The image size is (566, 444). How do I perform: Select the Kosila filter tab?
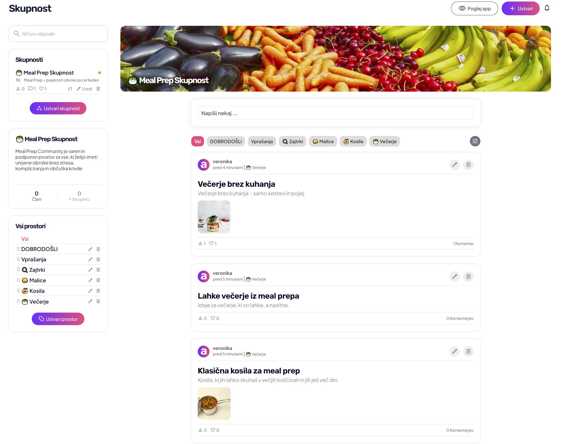tap(353, 141)
